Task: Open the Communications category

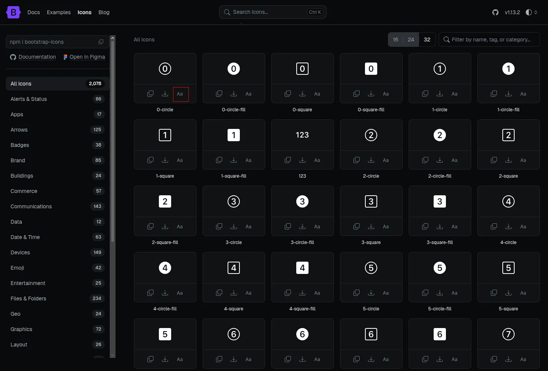Action: tap(58, 206)
